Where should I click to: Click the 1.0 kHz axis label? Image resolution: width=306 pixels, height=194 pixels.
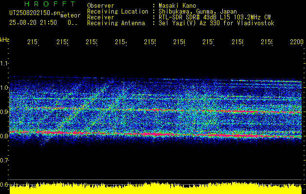(x=4, y=88)
